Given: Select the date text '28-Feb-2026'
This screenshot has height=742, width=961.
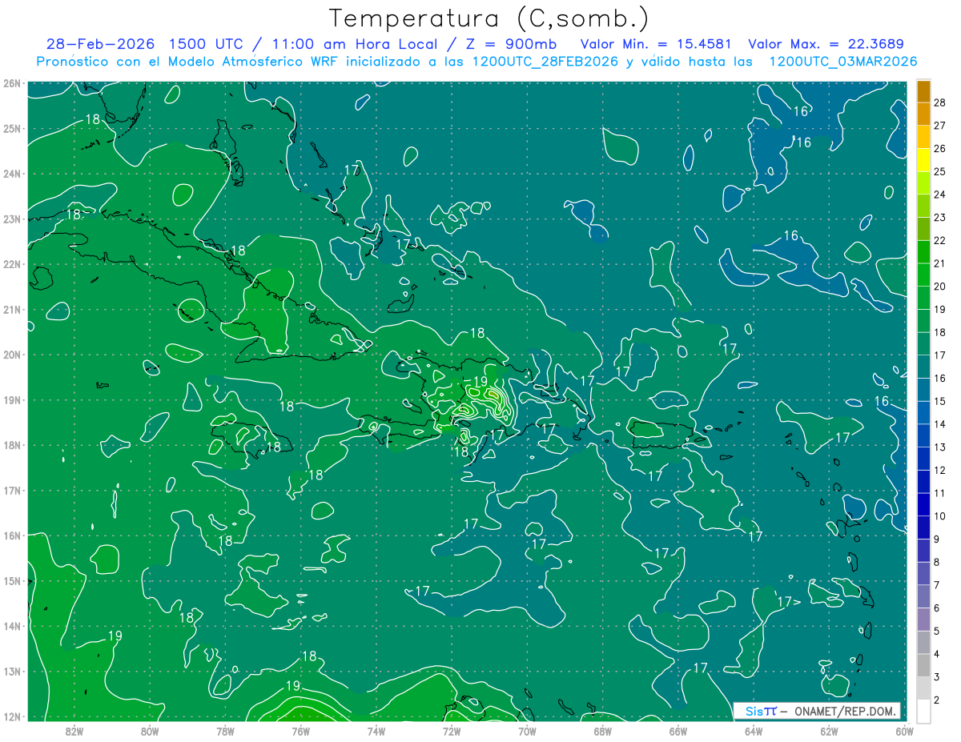Looking at the screenshot, I should 100,44.
